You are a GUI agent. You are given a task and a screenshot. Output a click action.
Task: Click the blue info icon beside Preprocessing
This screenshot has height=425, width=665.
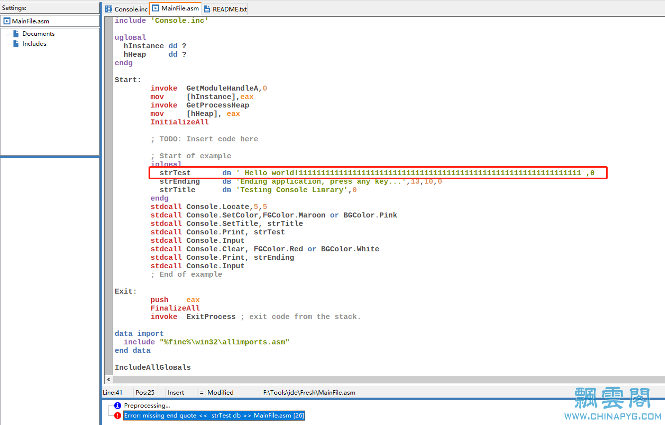tap(118, 406)
